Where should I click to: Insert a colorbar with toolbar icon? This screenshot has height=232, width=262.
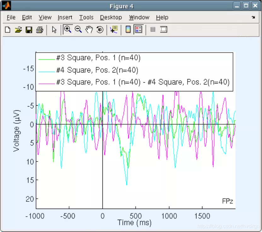click(x=128, y=30)
